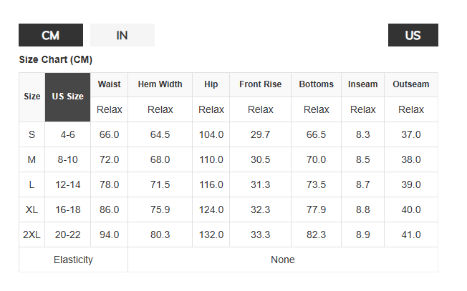Click the Hem Width column header
This screenshot has width=467, height=291.
point(160,84)
